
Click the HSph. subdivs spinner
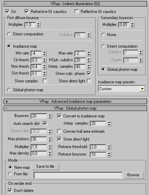88,60
